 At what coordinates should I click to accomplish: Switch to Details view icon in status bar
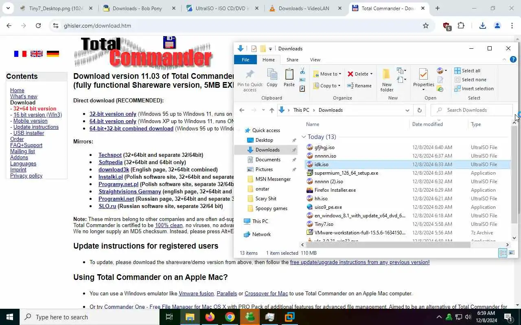click(503, 253)
